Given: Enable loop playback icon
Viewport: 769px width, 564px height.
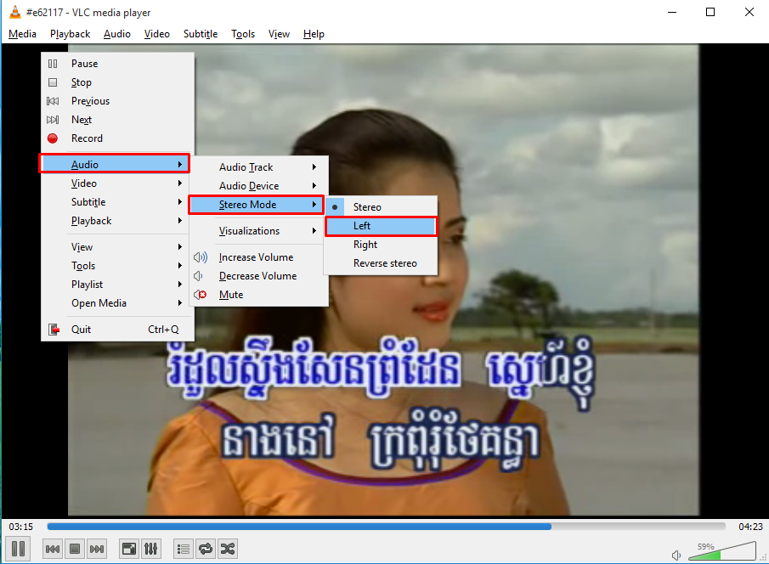Looking at the screenshot, I should 205,549.
